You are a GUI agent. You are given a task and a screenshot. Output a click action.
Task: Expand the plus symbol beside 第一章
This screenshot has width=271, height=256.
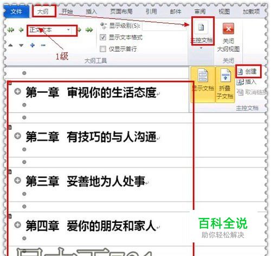click(17, 92)
